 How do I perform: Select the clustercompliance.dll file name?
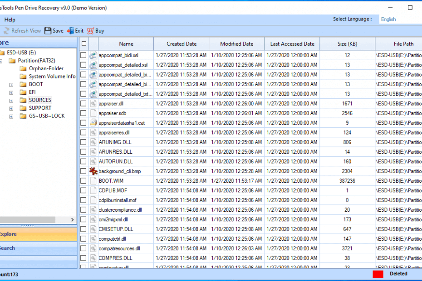tap(120, 210)
